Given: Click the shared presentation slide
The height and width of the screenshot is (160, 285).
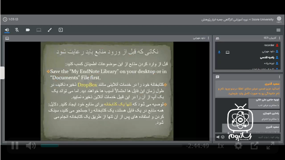Looking at the screenshot, I should 107,91.
